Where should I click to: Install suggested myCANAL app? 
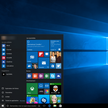click(7, 74)
